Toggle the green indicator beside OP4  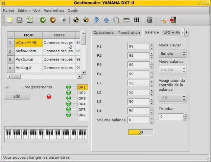[x=69, y=104]
